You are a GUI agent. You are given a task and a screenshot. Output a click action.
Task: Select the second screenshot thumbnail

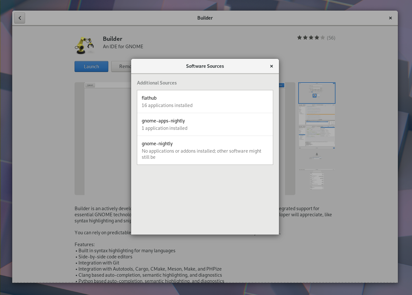click(x=317, y=115)
